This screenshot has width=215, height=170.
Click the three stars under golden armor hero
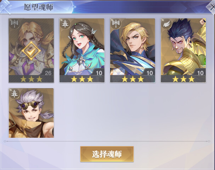[x=183, y=79]
